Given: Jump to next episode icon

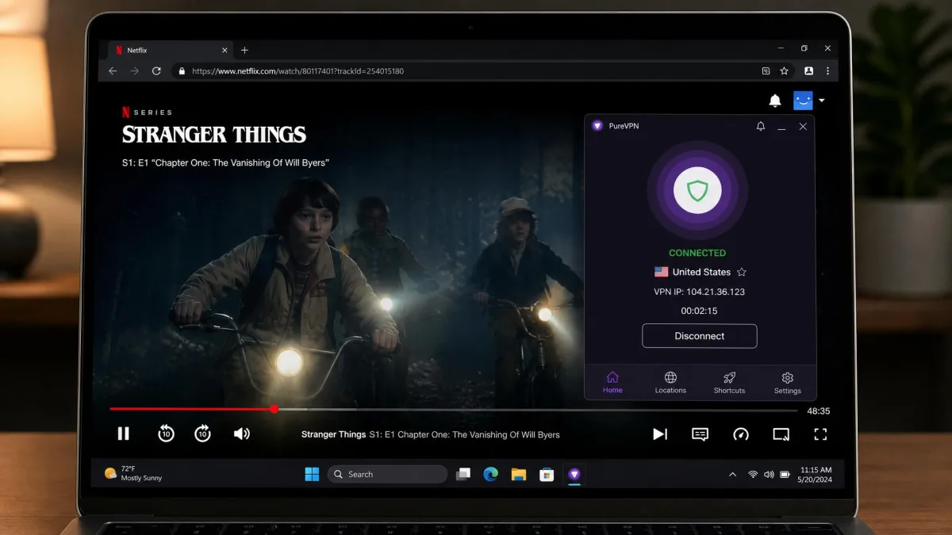Looking at the screenshot, I should tap(660, 434).
